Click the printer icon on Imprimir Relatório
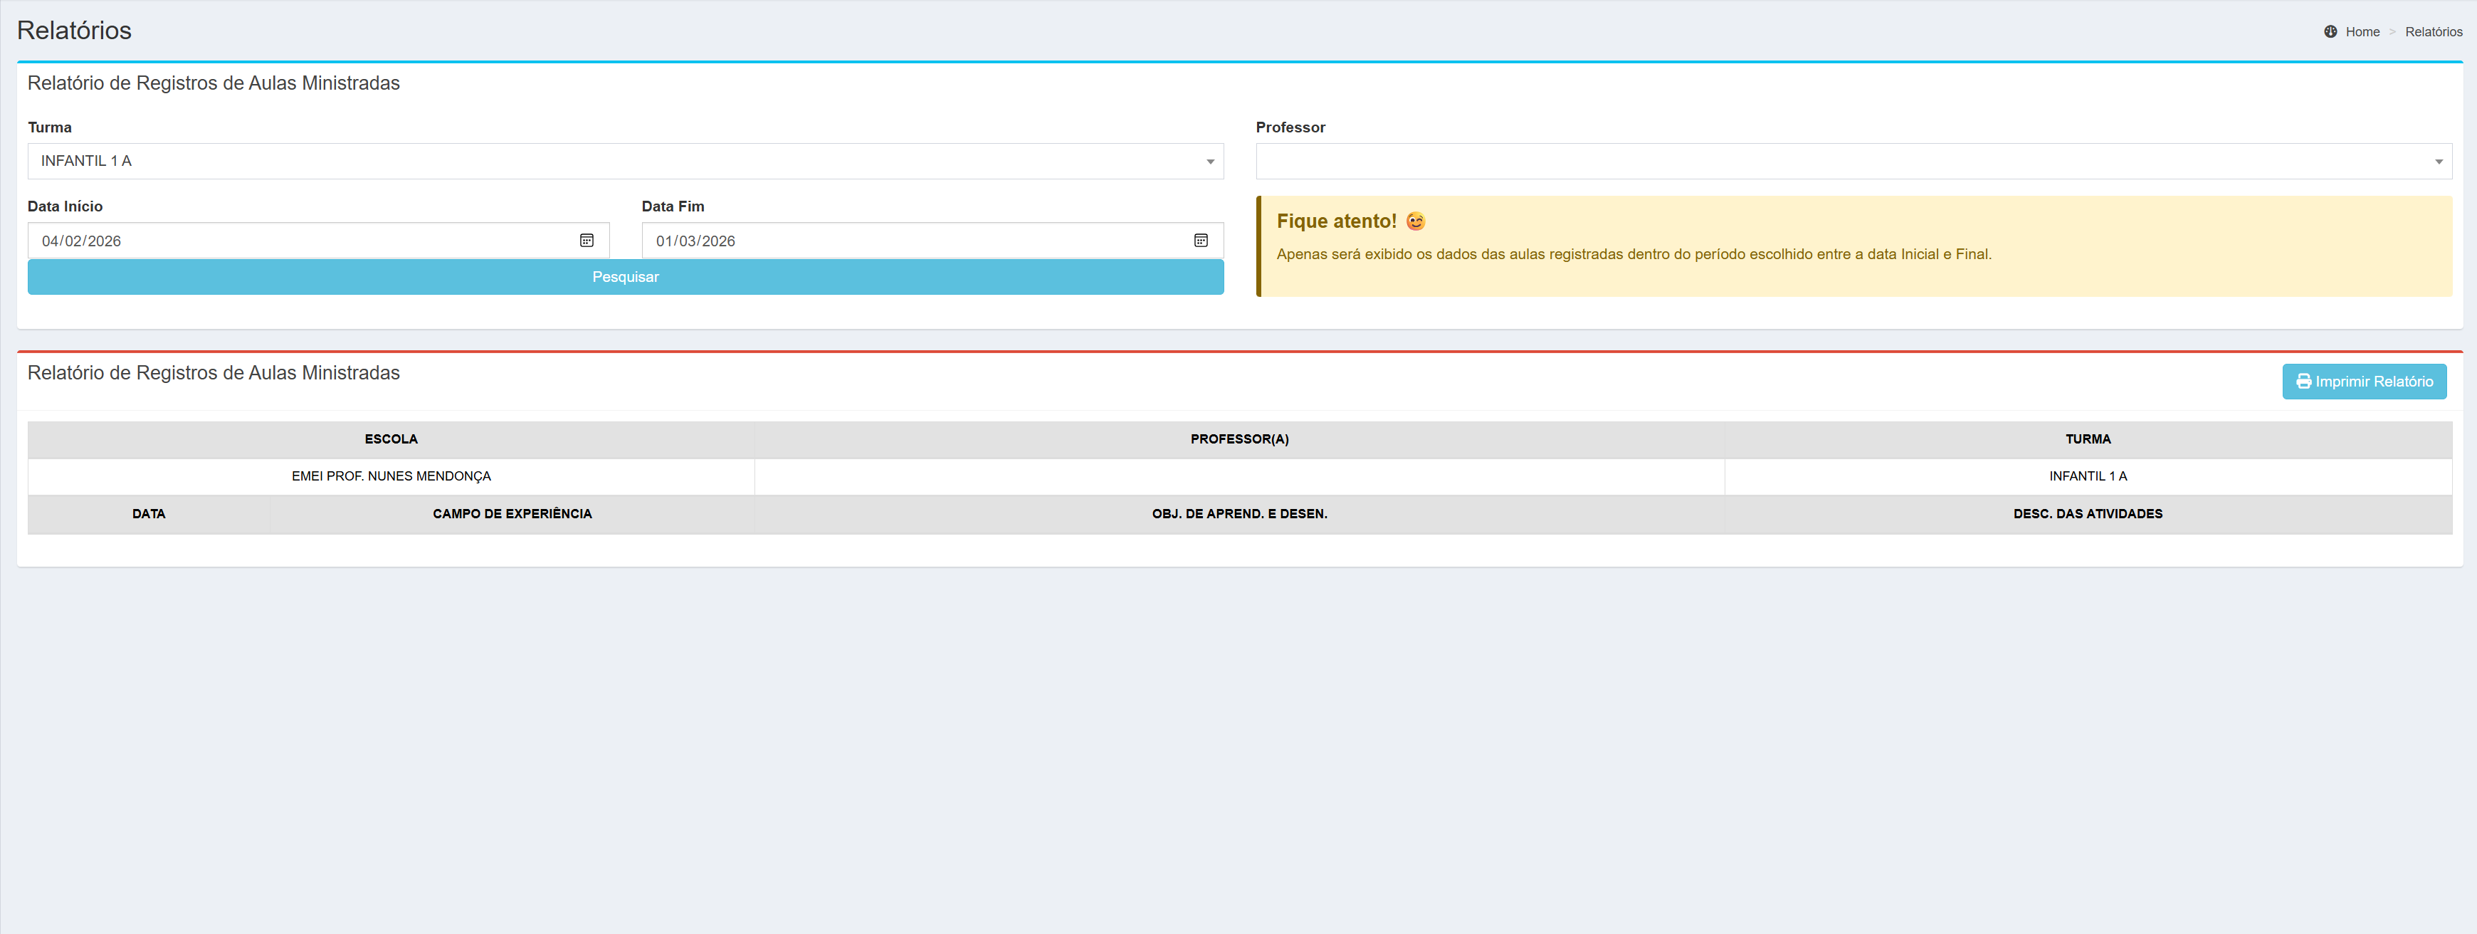This screenshot has height=934, width=2477. pyautogui.click(x=2303, y=382)
